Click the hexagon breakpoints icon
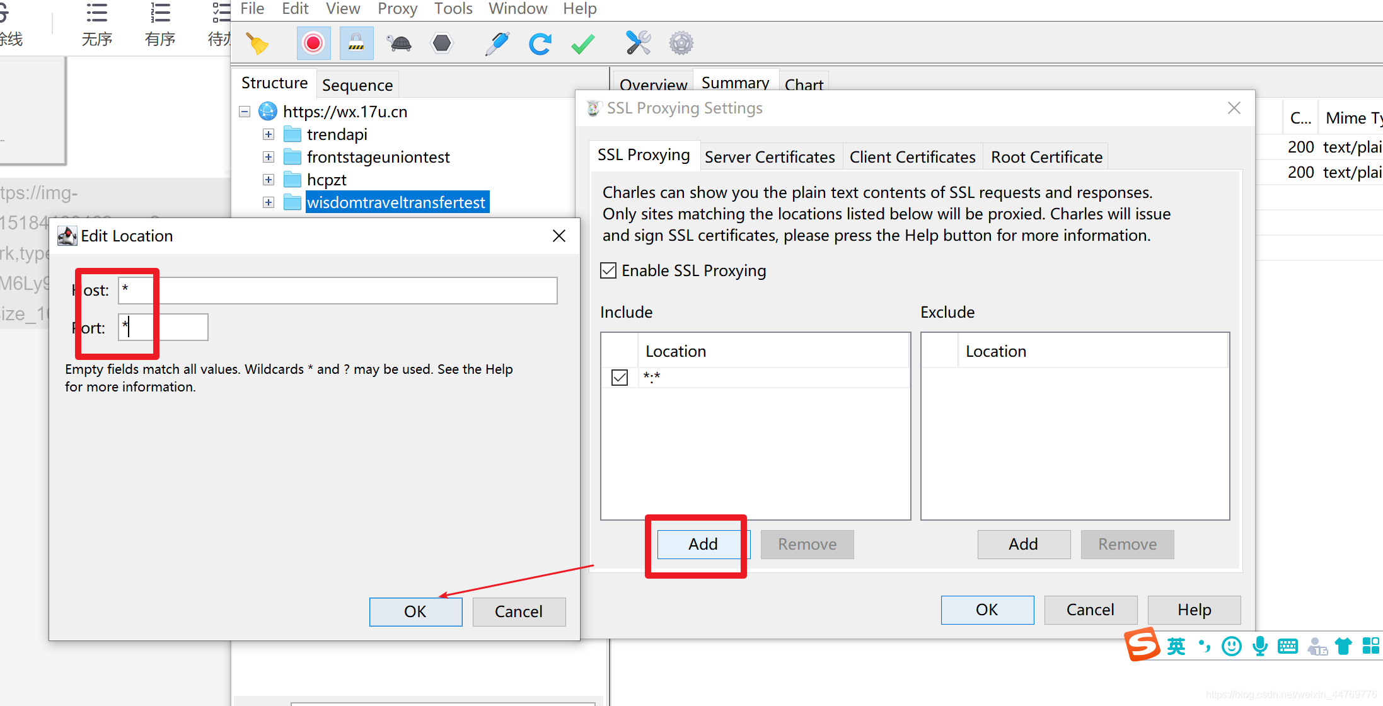 pyautogui.click(x=442, y=43)
